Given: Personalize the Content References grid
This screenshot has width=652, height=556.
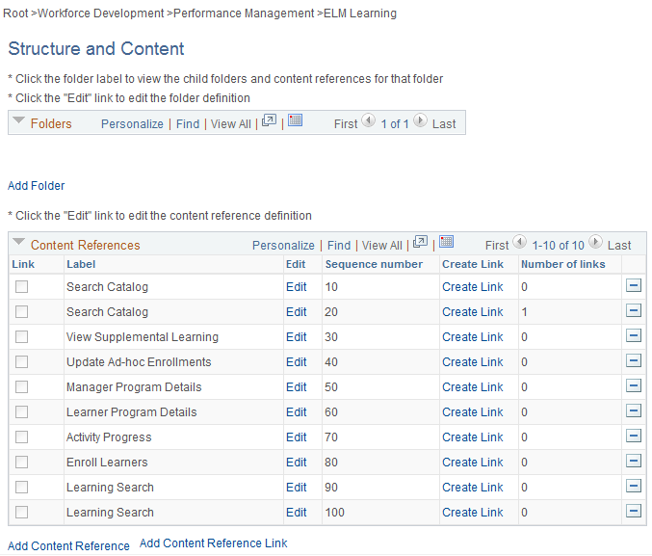Looking at the screenshot, I should (x=283, y=246).
